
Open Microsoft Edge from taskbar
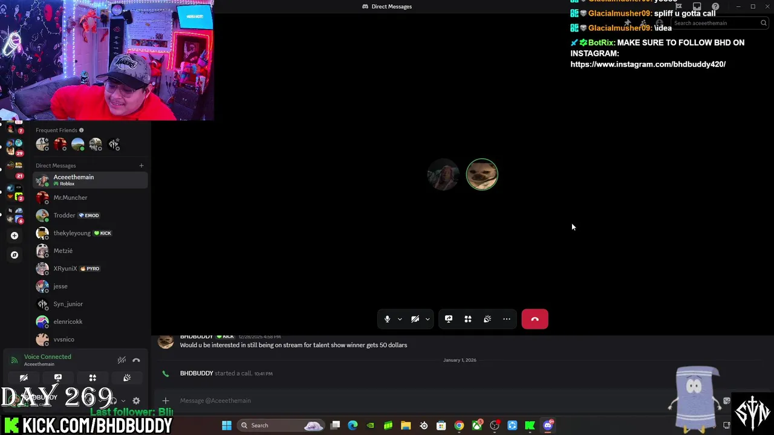[353, 425]
